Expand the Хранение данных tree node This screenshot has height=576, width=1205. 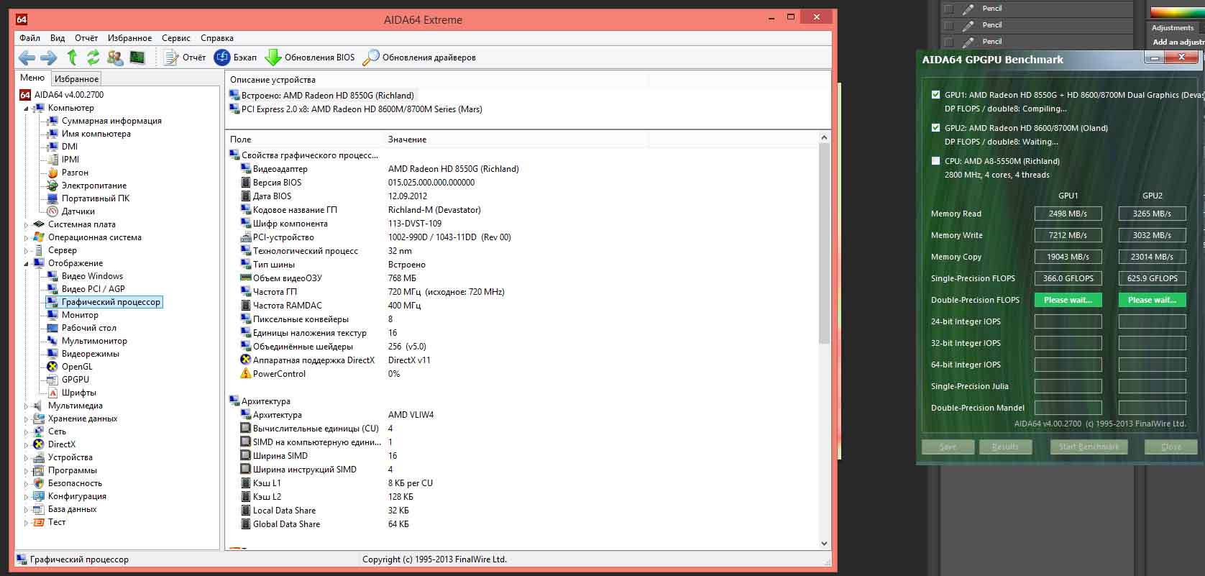tap(27, 419)
